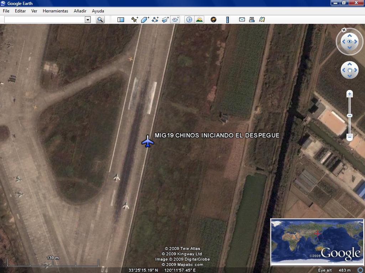
Task: Click the email envelope icon
Action: (242, 20)
